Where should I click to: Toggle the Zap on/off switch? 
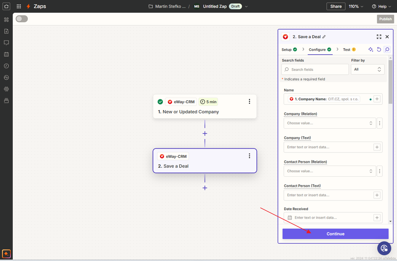22,19
